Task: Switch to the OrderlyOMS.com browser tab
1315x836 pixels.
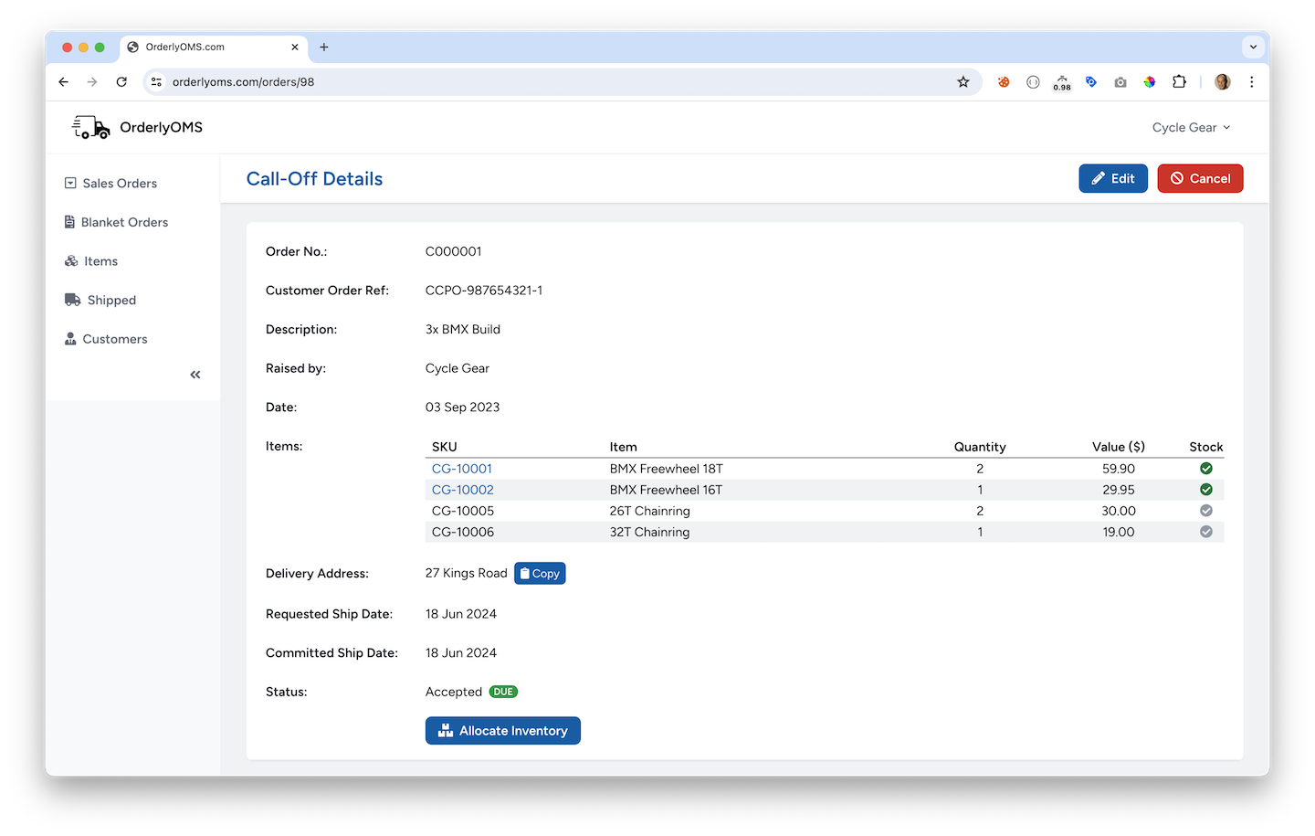Action: tap(205, 47)
